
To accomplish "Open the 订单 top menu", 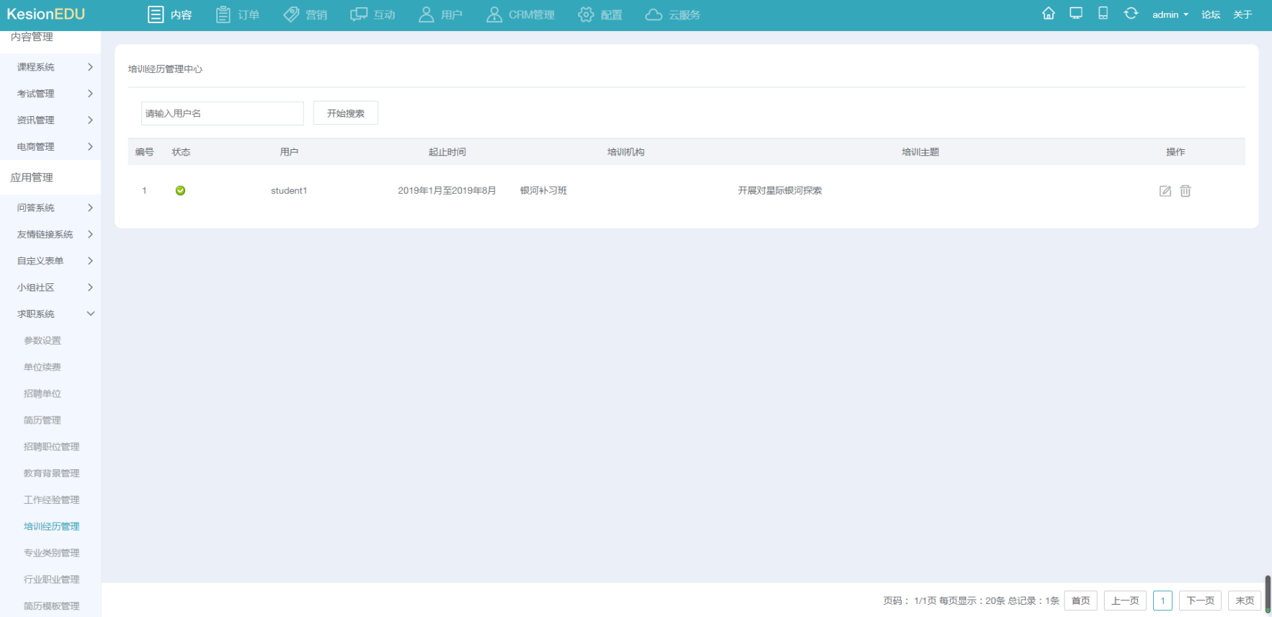I will click(238, 15).
